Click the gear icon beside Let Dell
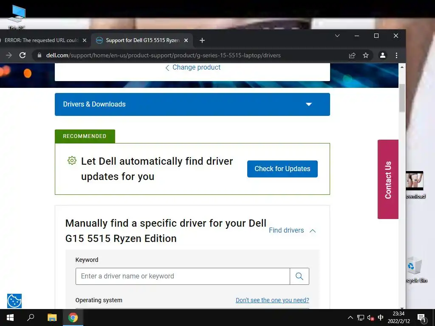Screen dimensions: 435x326 pos(72,160)
